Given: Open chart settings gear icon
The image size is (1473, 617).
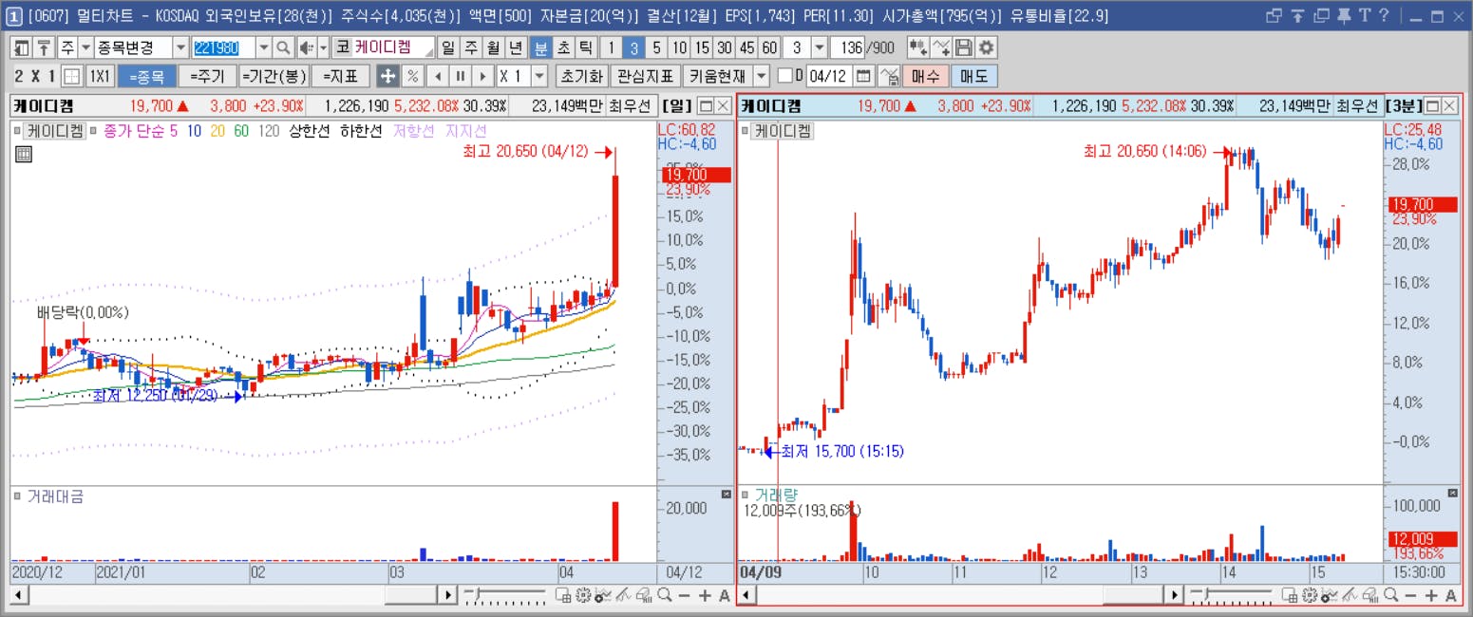Looking at the screenshot, I should pyautogui.click(x=987, y=47).
